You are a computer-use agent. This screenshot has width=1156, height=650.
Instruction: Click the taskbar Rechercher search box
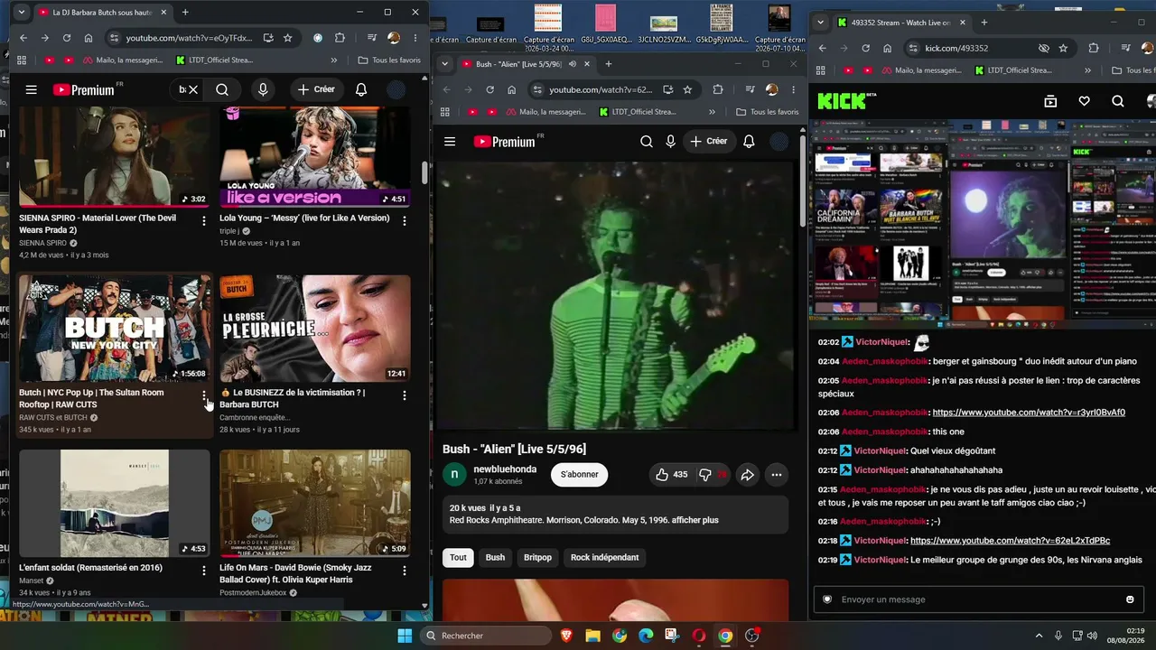click(486, 636)
